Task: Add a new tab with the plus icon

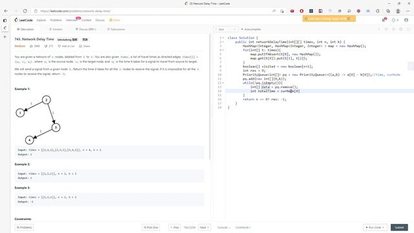Action: point(5,37)
